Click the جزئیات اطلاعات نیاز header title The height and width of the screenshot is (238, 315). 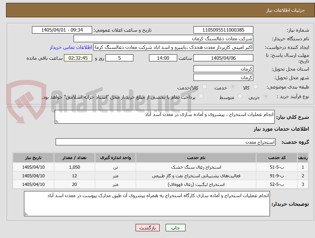pos(286,10)
